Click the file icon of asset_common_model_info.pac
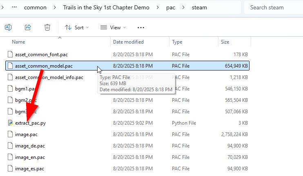303x176 pixels. click(x=10, y=77)
